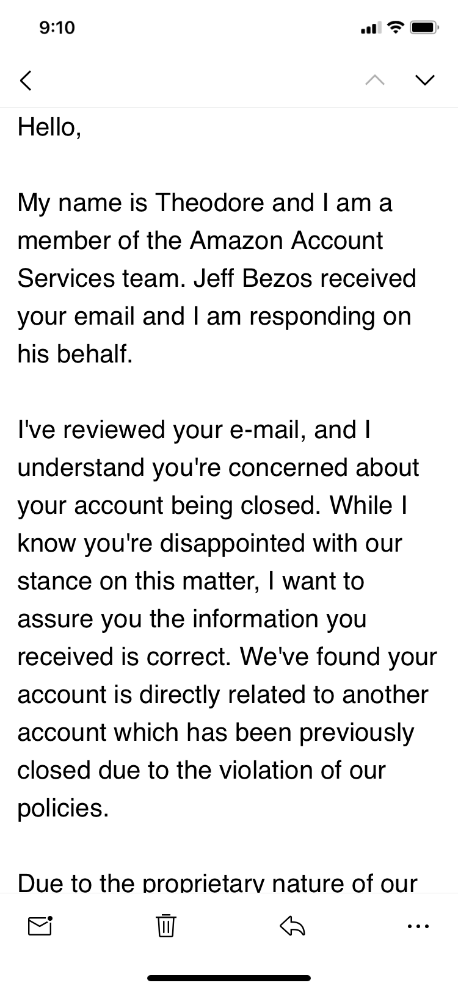Tap the "his behalf." line
This screenshot has width=458, height=991.
[x=75, y=354]
